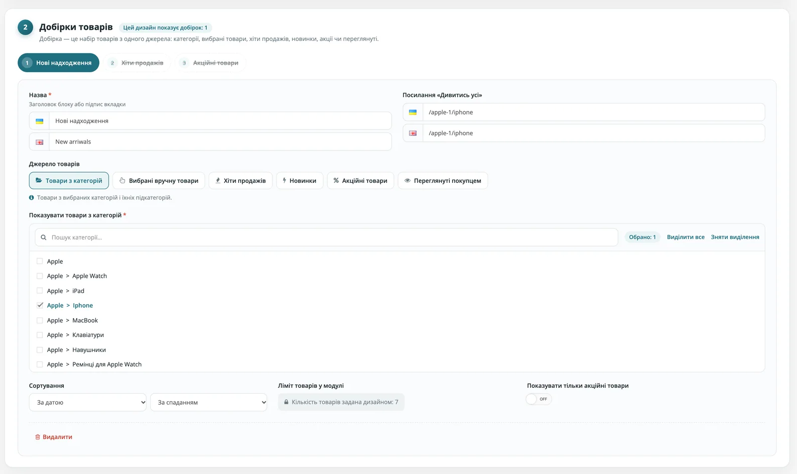
Task: Click the English flag in the link field
Action: (413, 133)
